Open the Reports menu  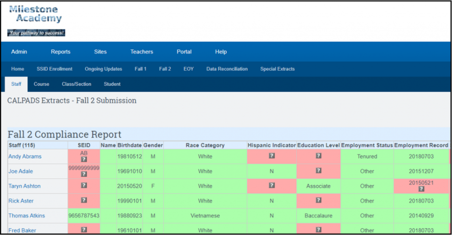61,52
